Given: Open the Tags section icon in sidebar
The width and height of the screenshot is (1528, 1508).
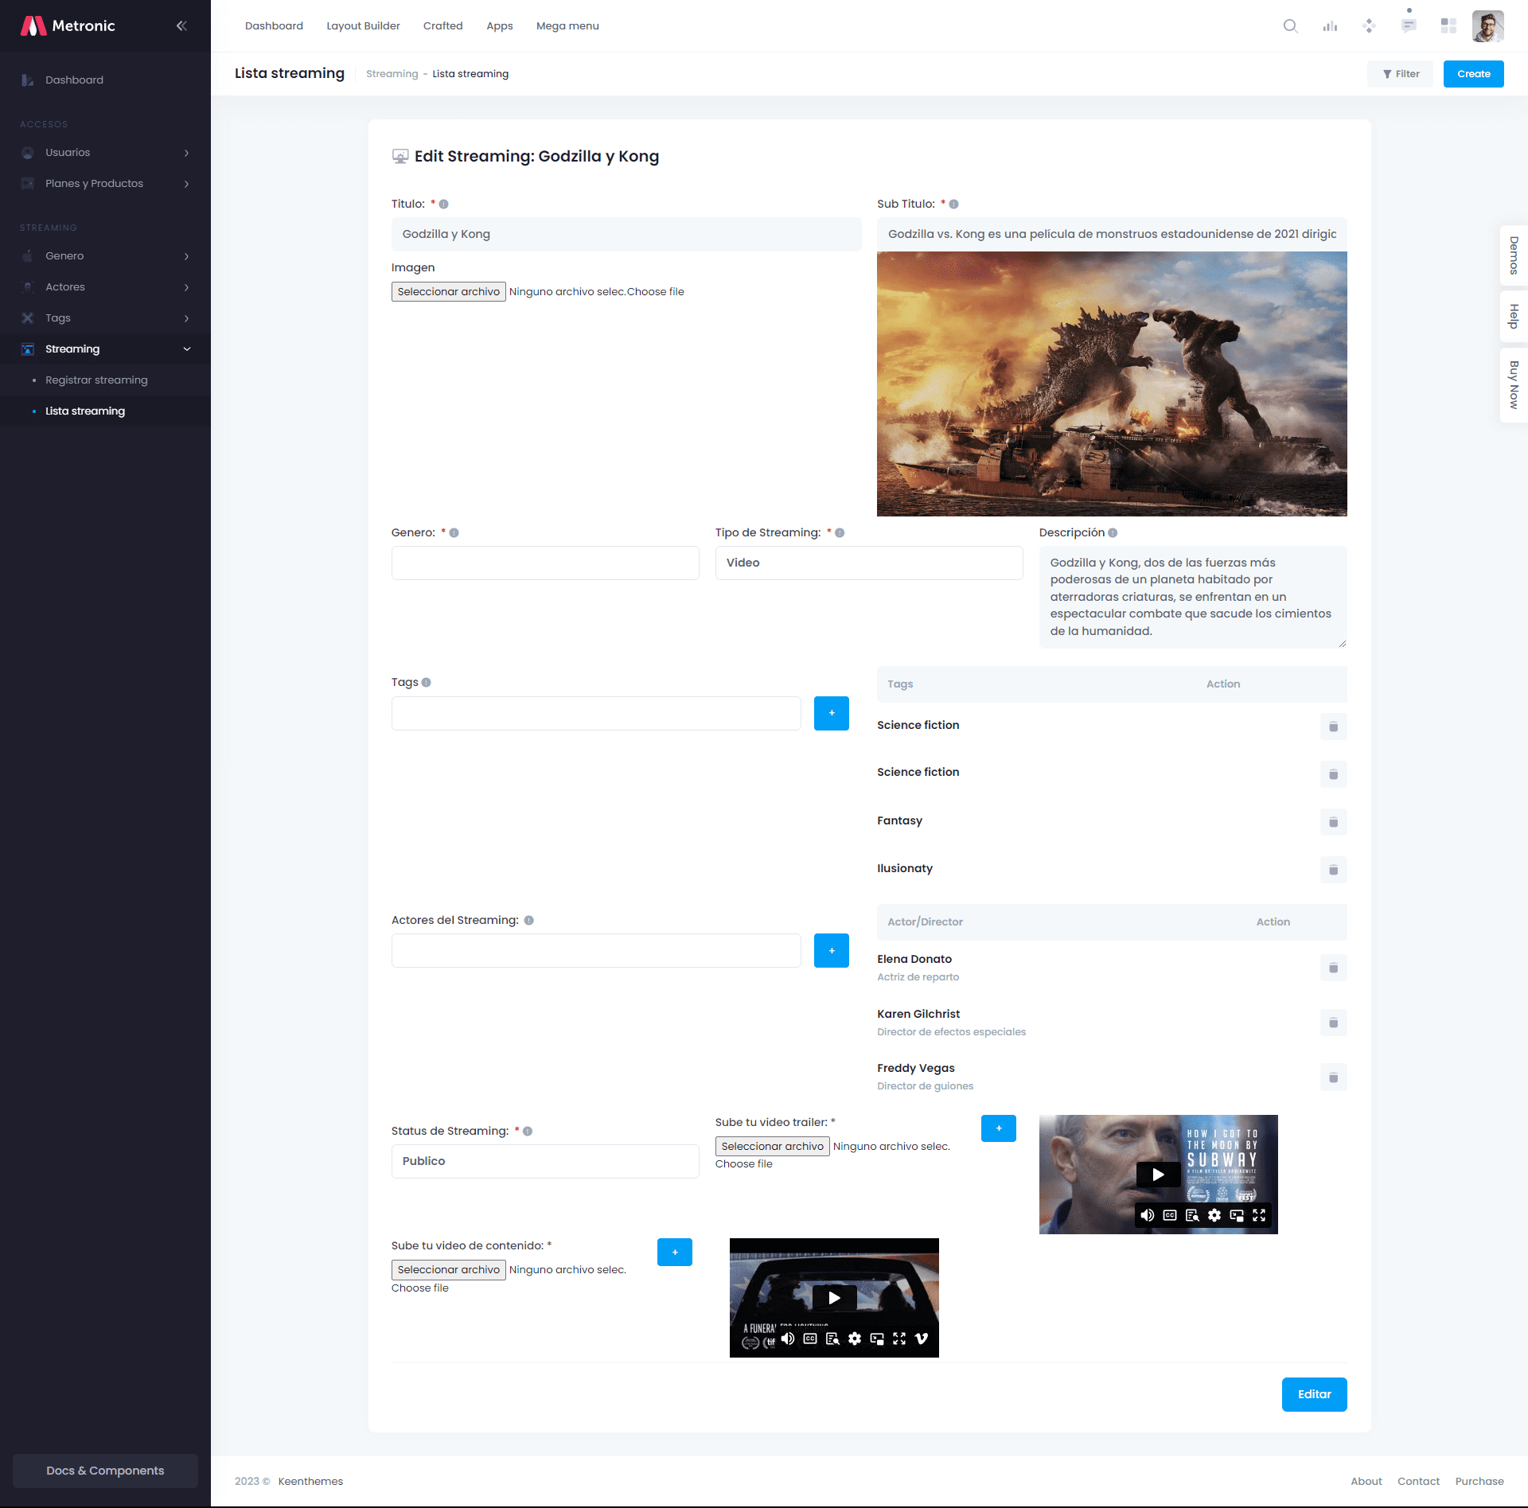Looking at the screenshot, I should click(28, 318).
